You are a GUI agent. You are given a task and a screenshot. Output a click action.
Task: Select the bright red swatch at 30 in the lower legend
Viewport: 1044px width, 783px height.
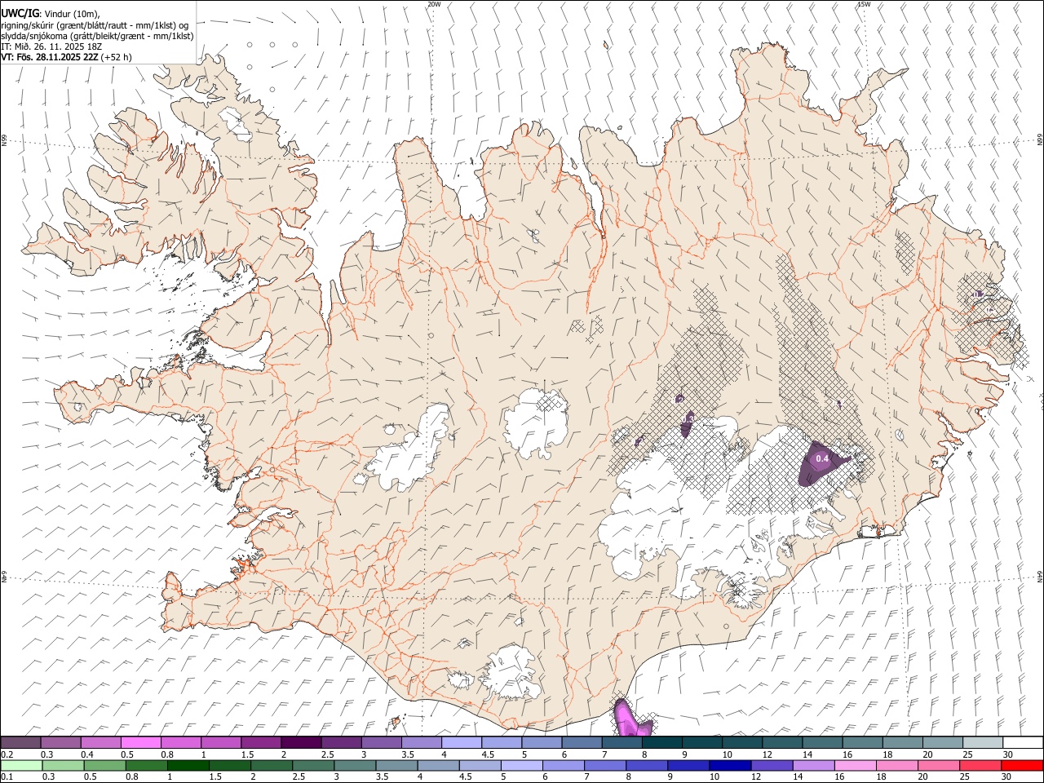[x=1021, y=765]
